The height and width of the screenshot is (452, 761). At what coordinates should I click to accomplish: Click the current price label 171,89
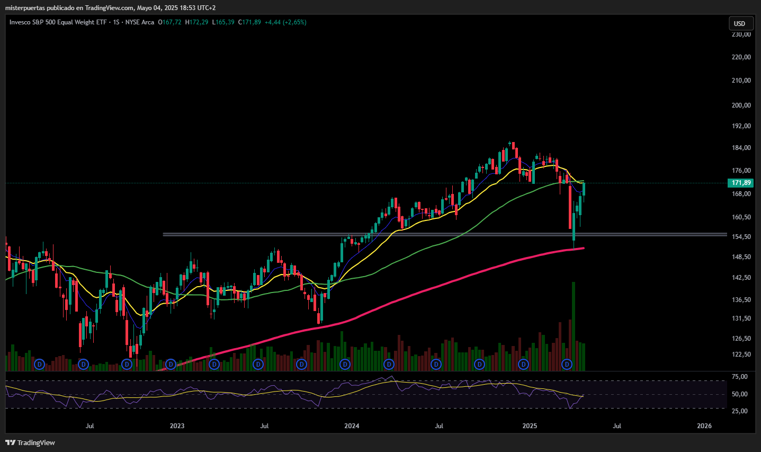(x=741, y=183)
